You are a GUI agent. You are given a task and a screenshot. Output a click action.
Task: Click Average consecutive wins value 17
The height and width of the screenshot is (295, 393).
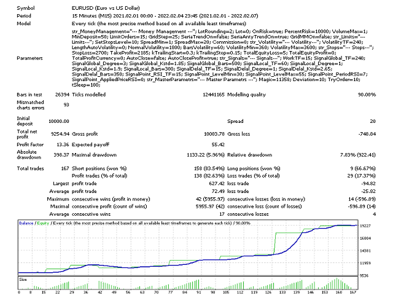tap(222, 214)
